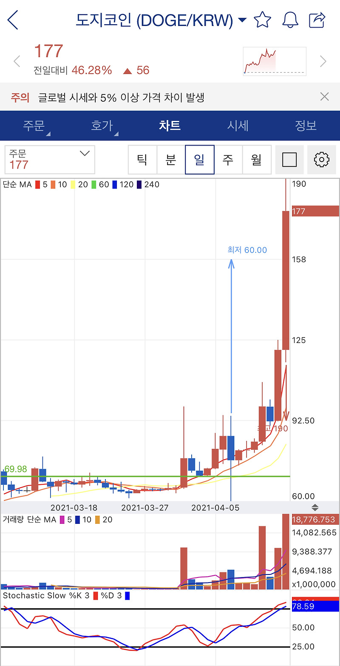Viewport: 340px width, 666px height.
Task: Click the 2021-03-18 date label
Action: coord(74,508)
